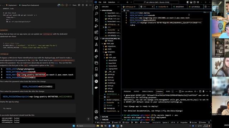Click the command center search field

pos(156,2)
